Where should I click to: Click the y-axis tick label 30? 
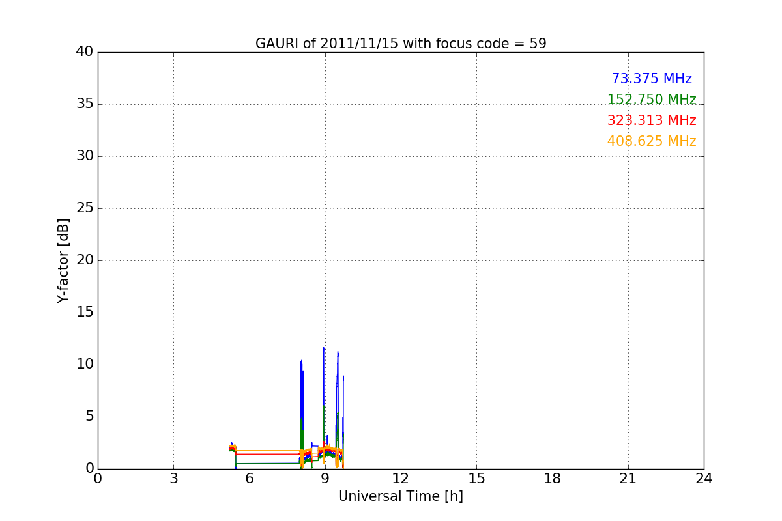point(85,156)
